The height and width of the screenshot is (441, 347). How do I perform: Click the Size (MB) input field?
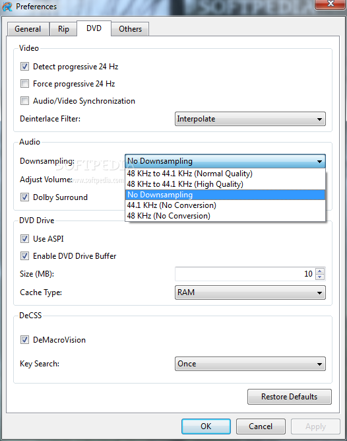(x=245, y=274)
